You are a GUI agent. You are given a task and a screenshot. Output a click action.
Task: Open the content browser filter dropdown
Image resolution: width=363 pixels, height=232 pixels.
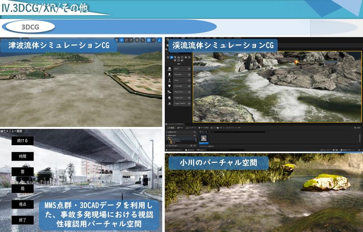click(x=201, y=131)
